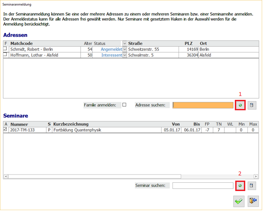Open the status dropdown for Schmidt, Robert
263x211 pixels.
click(125, 49)
